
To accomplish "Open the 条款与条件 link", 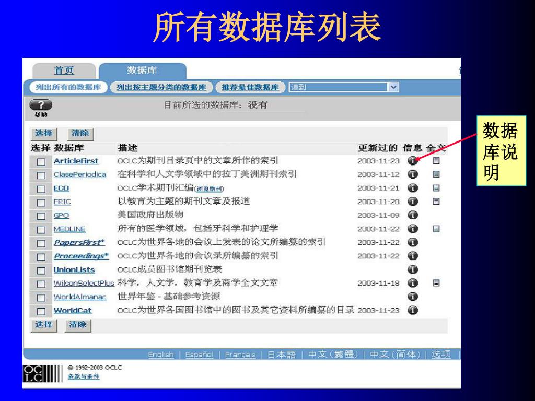I will (84, 376).
